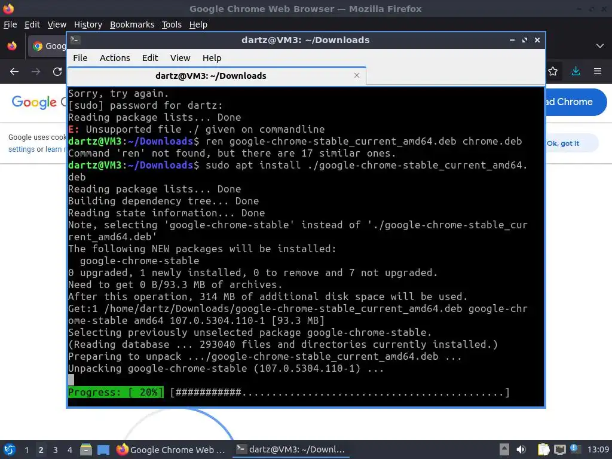Click the Firefox forward arrow
Viewport: 612px width, 459px height.
coord(36,72)
